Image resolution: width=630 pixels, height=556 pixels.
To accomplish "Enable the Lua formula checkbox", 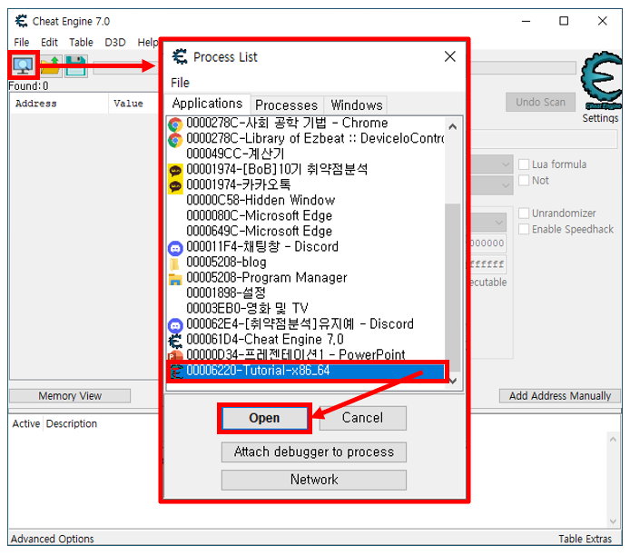I will tap(524, 164).
